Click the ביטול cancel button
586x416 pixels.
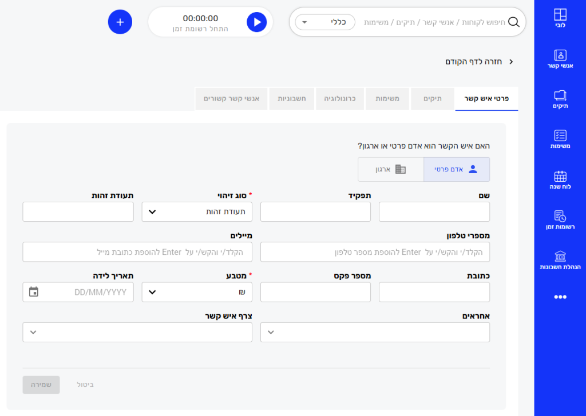tap(85, 385)
